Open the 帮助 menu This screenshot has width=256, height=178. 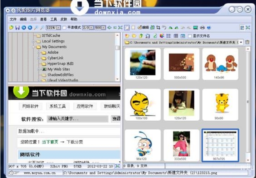[x=74, y=19]
